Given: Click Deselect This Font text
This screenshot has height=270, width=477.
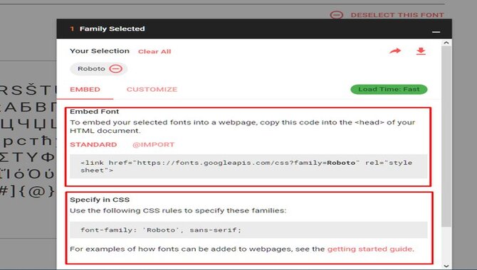Looking at the screenshot, I should [397, 15].
